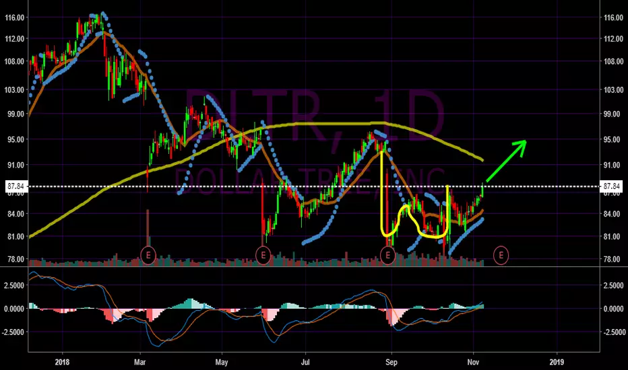The width and height of the screenshot is (628, 370).
Task: Click the May label on the time axis
Action: [222, 362]
